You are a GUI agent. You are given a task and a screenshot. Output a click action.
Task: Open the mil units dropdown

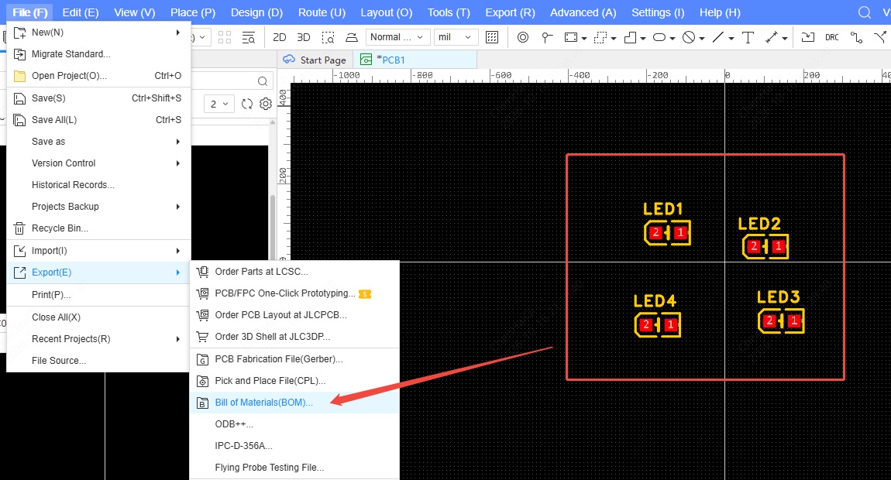455,37
